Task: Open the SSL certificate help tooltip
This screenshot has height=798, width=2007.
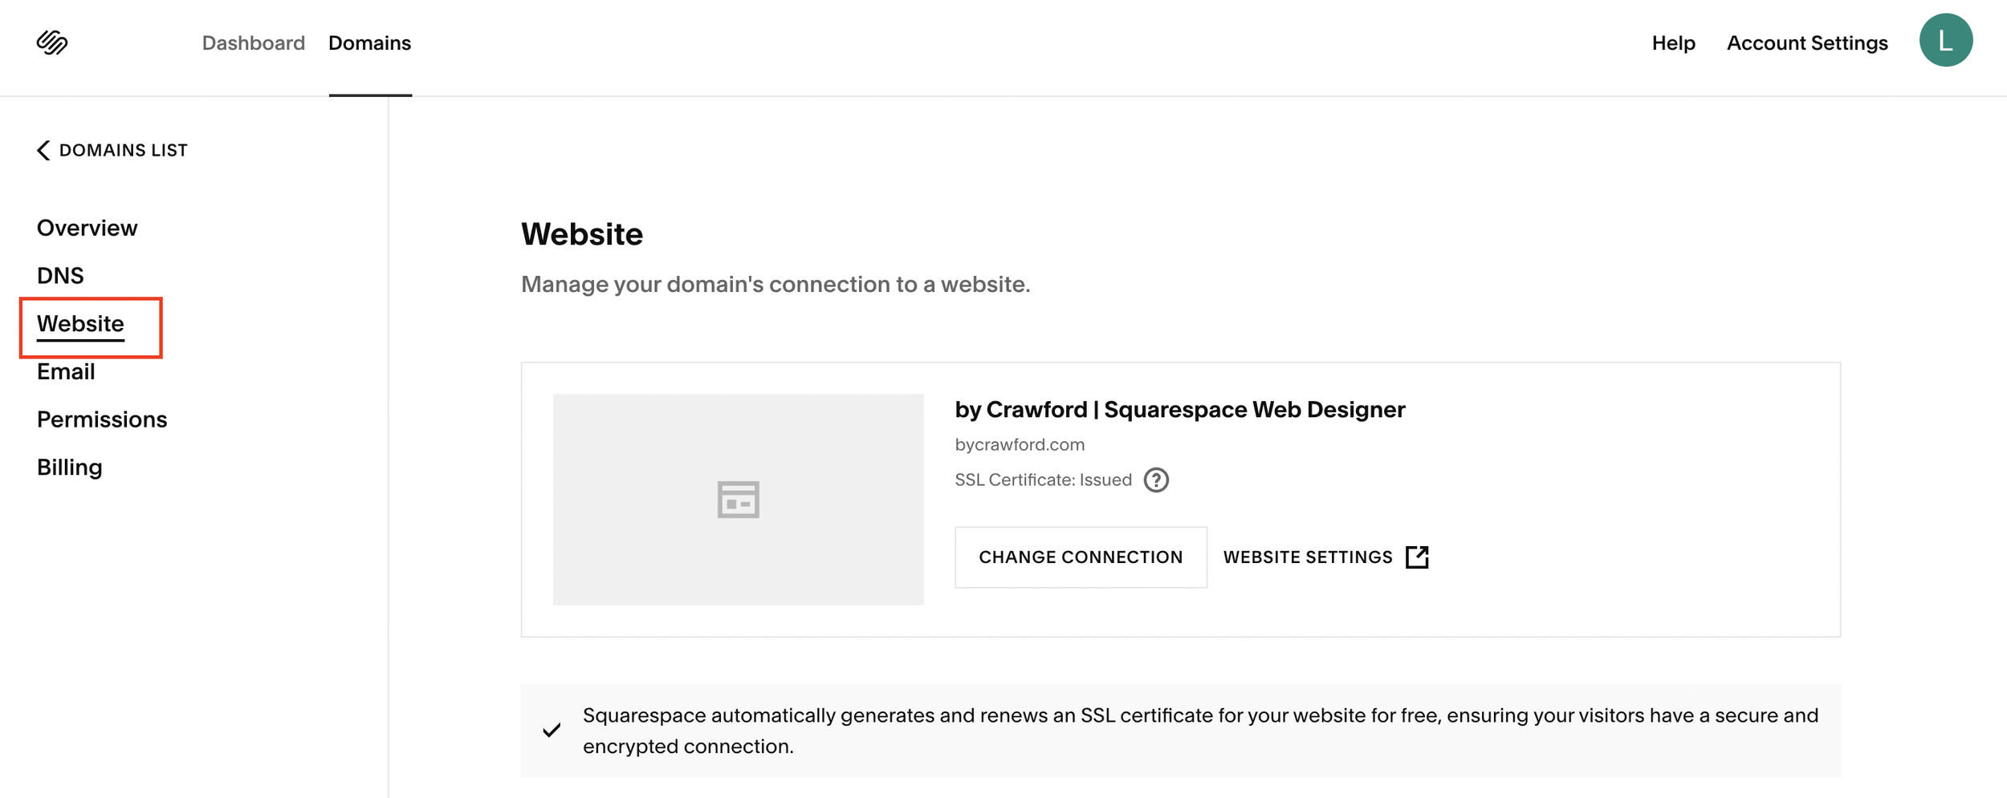Action: [x=1155, y=479]
